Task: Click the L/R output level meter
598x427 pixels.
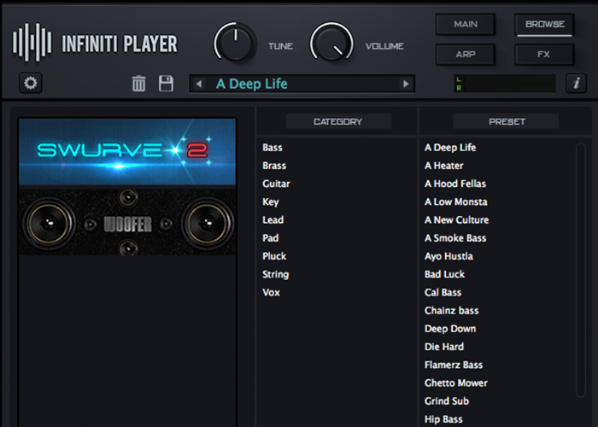Action: click(505, 84)
